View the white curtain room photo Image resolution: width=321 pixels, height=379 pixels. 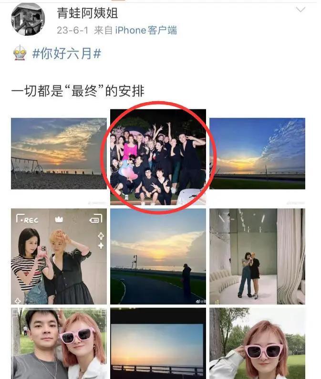pyautogui.click(x=257, y=256)
